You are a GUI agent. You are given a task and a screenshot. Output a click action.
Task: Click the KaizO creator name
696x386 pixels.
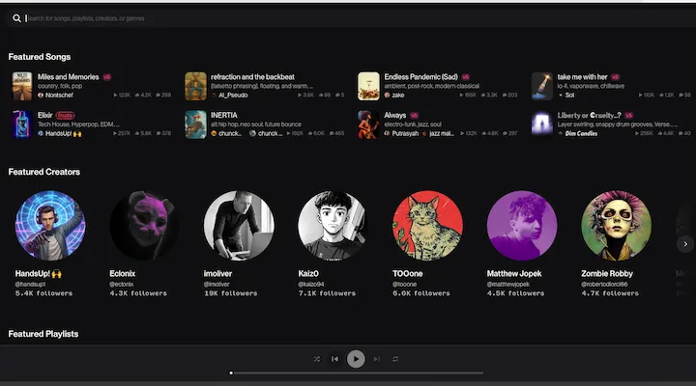coord(308,274)
